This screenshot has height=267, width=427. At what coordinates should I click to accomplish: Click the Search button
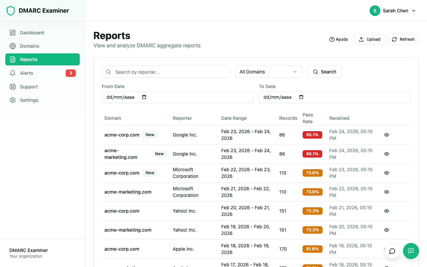click(x=325, y=72)
